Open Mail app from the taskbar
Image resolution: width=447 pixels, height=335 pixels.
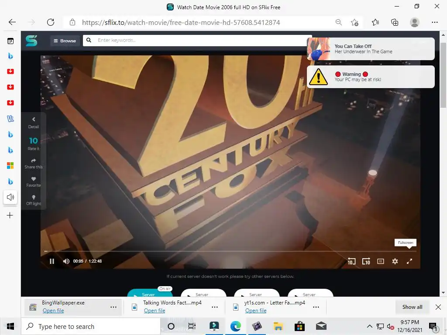tap(321, 326)
